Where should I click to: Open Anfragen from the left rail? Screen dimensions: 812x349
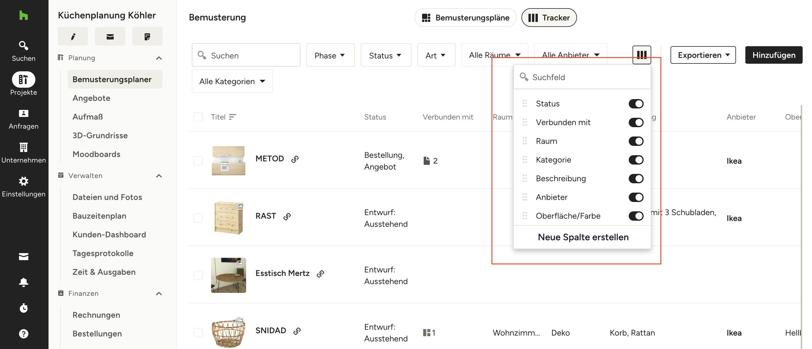click(x=24, y=120)
